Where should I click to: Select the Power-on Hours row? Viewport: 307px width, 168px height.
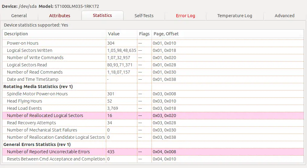coord(153,43)
